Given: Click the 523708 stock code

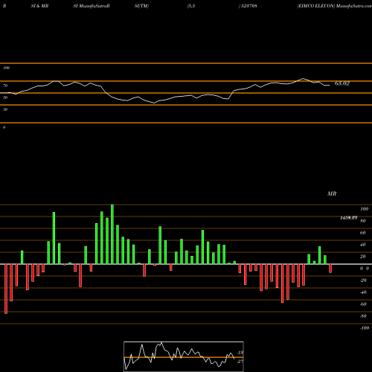Looking at the screenshot, I should [248, 6].
